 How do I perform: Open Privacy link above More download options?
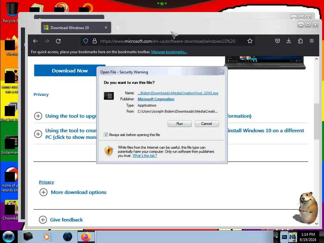tap(46, 182)
